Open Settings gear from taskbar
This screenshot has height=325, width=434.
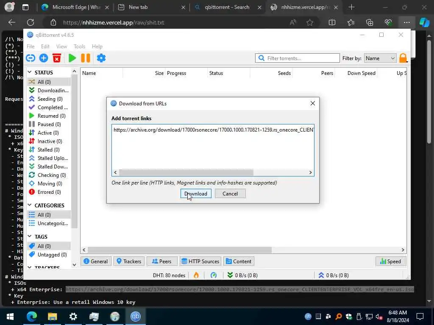pyautogui.click(x=73, y=317)
